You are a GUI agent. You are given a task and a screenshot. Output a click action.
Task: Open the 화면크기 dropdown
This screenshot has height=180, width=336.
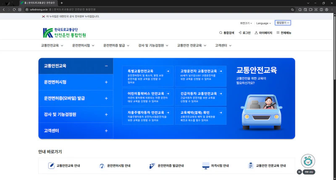[x=246, y=23]
